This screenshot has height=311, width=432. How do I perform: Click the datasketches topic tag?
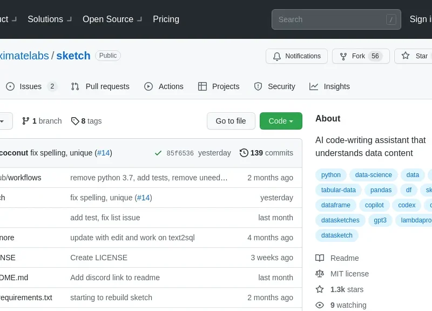340,220
